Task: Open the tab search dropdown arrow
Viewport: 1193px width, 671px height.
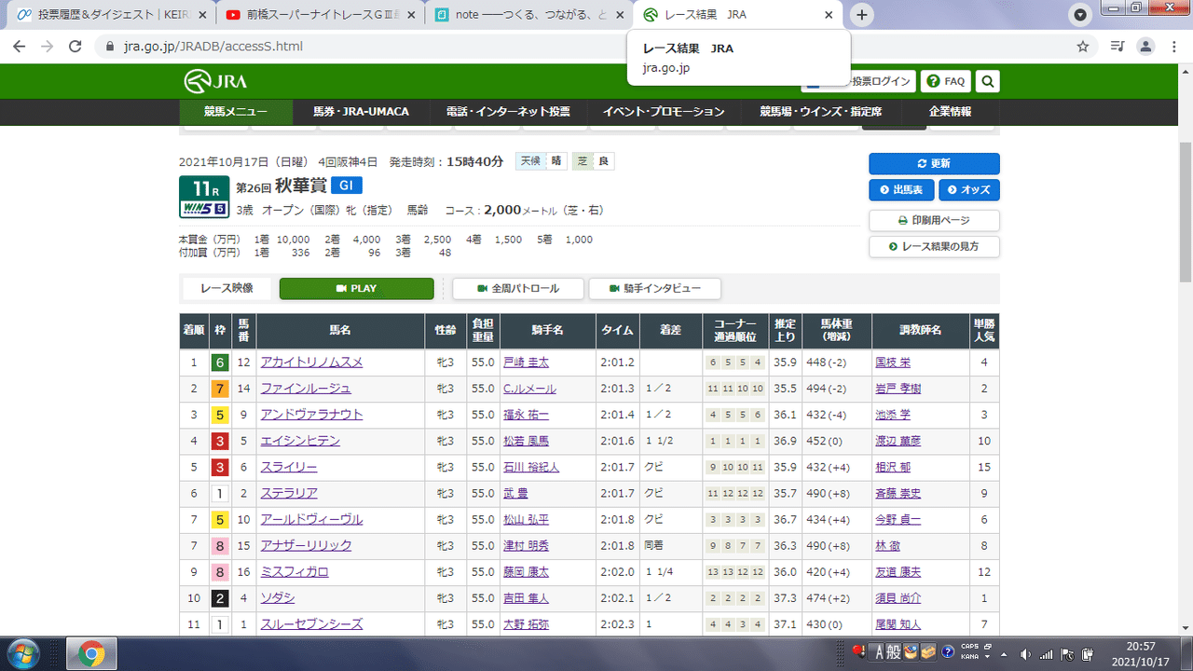Action: (x=1079, y=15)
